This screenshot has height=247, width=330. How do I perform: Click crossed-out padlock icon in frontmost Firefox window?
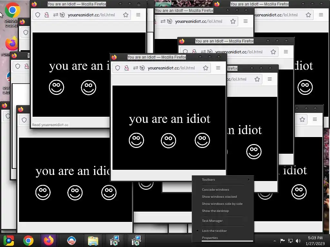click(x=126, y=68)
